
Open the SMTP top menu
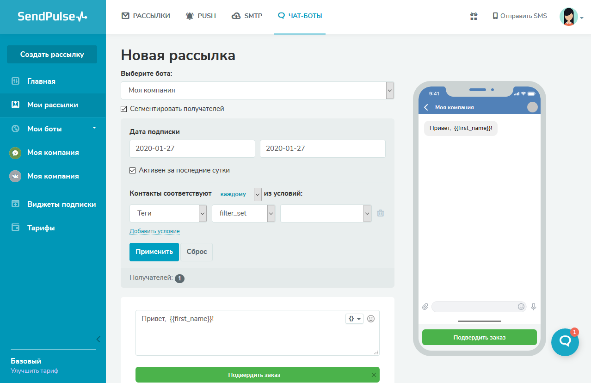(x=247, y=16)
